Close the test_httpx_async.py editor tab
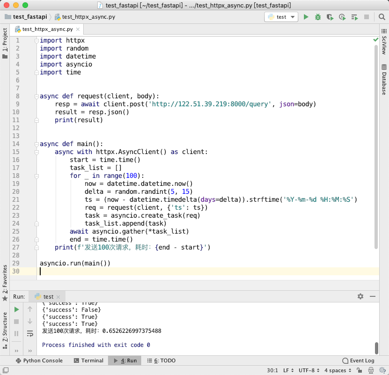389x375 pixels. point(78,29)
